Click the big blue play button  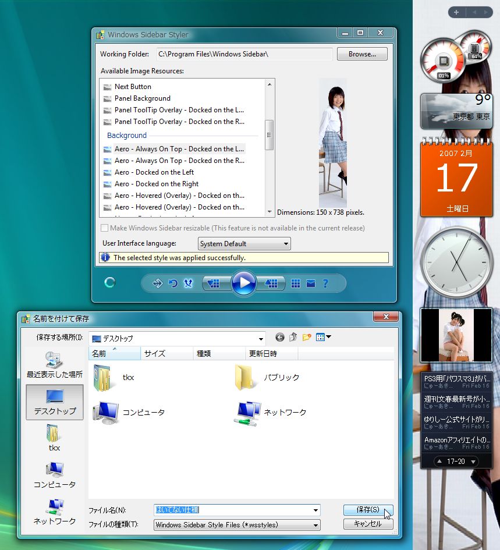point(243,283)
